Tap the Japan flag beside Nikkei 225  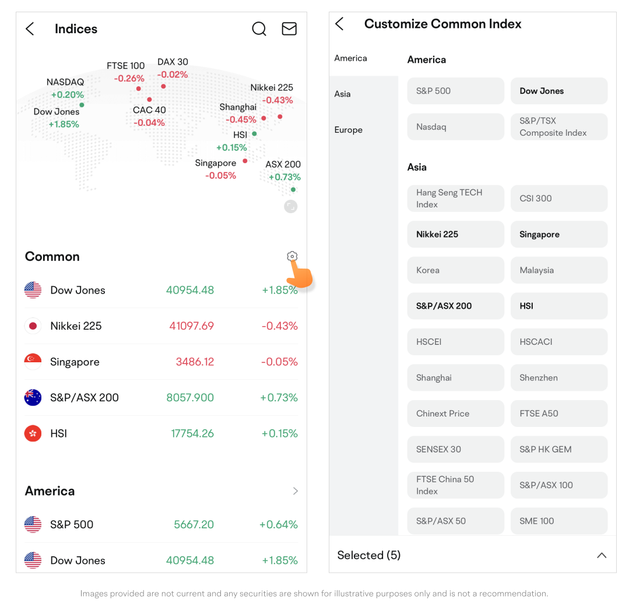[x=33, y=326]
